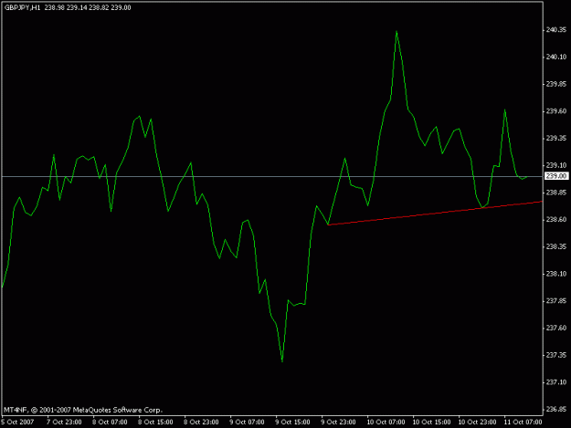Click the 239.10 price scale label
This screenshot has width=571, height=428.
(x=556, y=165)
